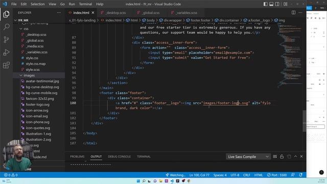327x184 pixels.
Task: Open the Extensions view
Action: click(x=6, y=65)
